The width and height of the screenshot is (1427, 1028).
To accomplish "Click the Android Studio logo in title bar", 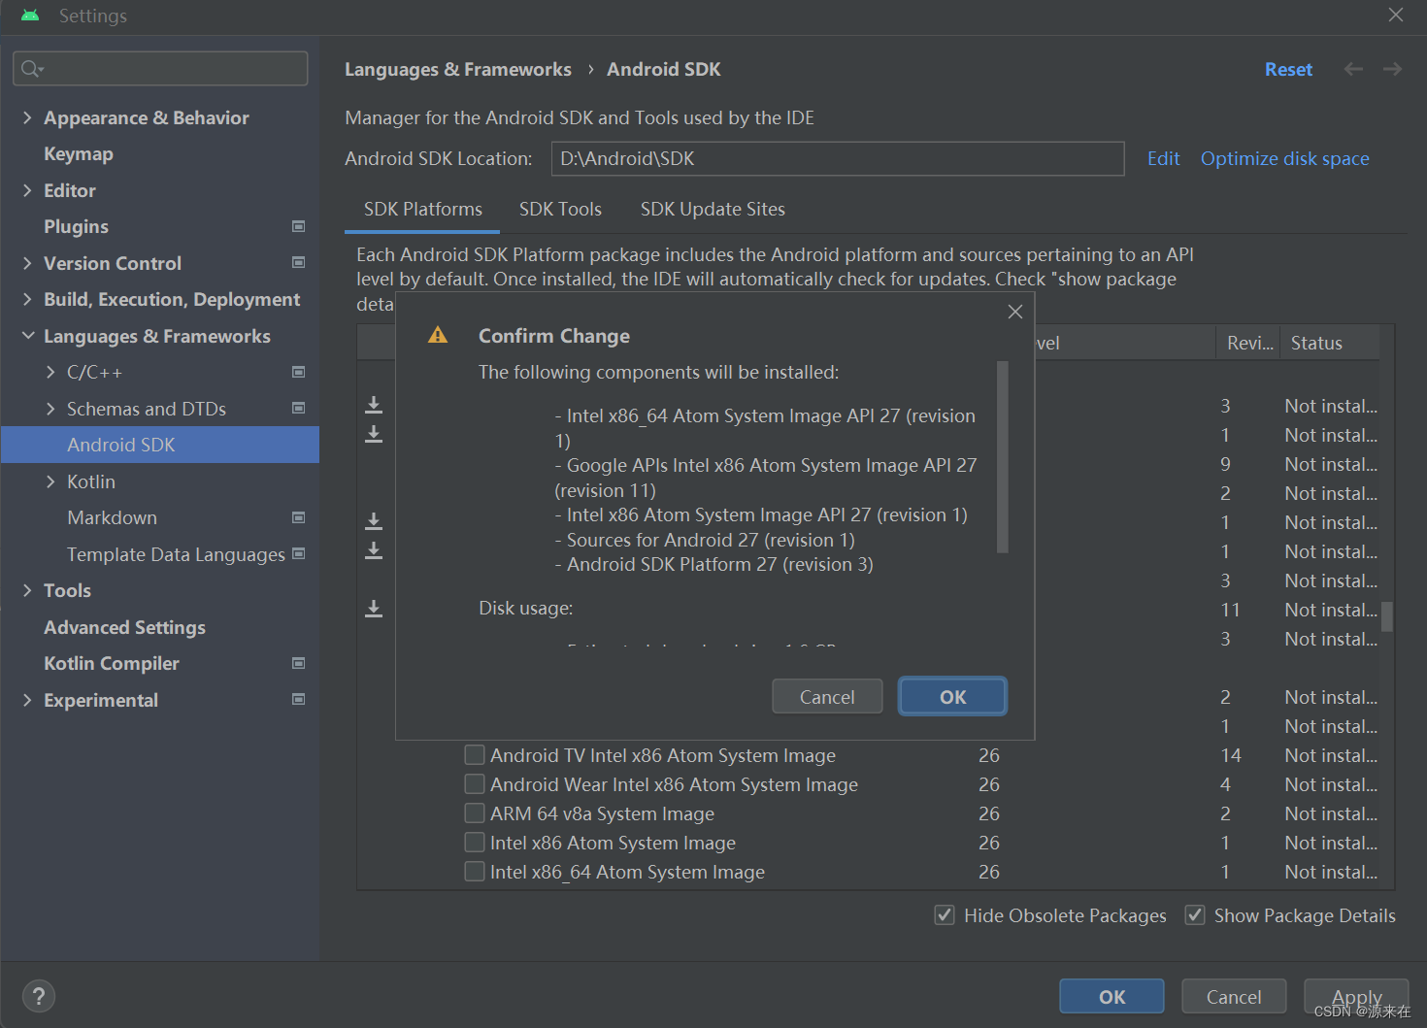I will pyautogui.click(x=30, y=16).
